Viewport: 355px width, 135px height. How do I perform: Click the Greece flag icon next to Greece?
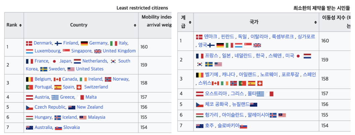[55, 97]
